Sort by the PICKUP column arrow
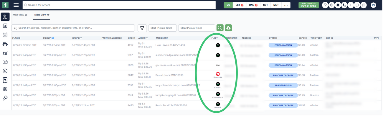Screen dimensions: 383x118 click(x=53, y=38)
